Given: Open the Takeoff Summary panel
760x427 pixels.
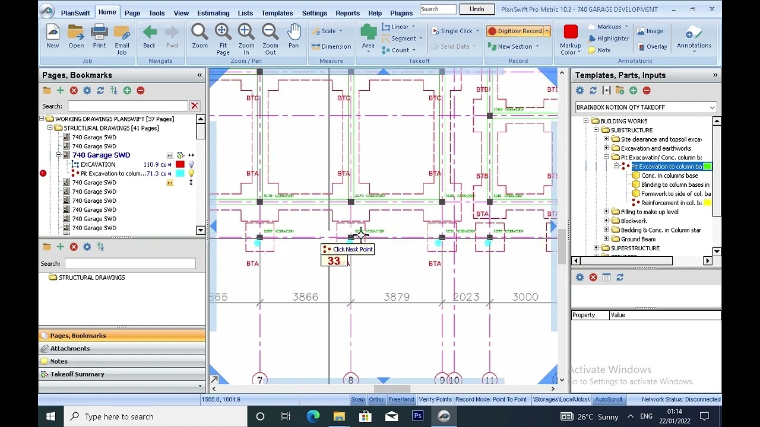Looking at the screenshot, I should (122, 374).
